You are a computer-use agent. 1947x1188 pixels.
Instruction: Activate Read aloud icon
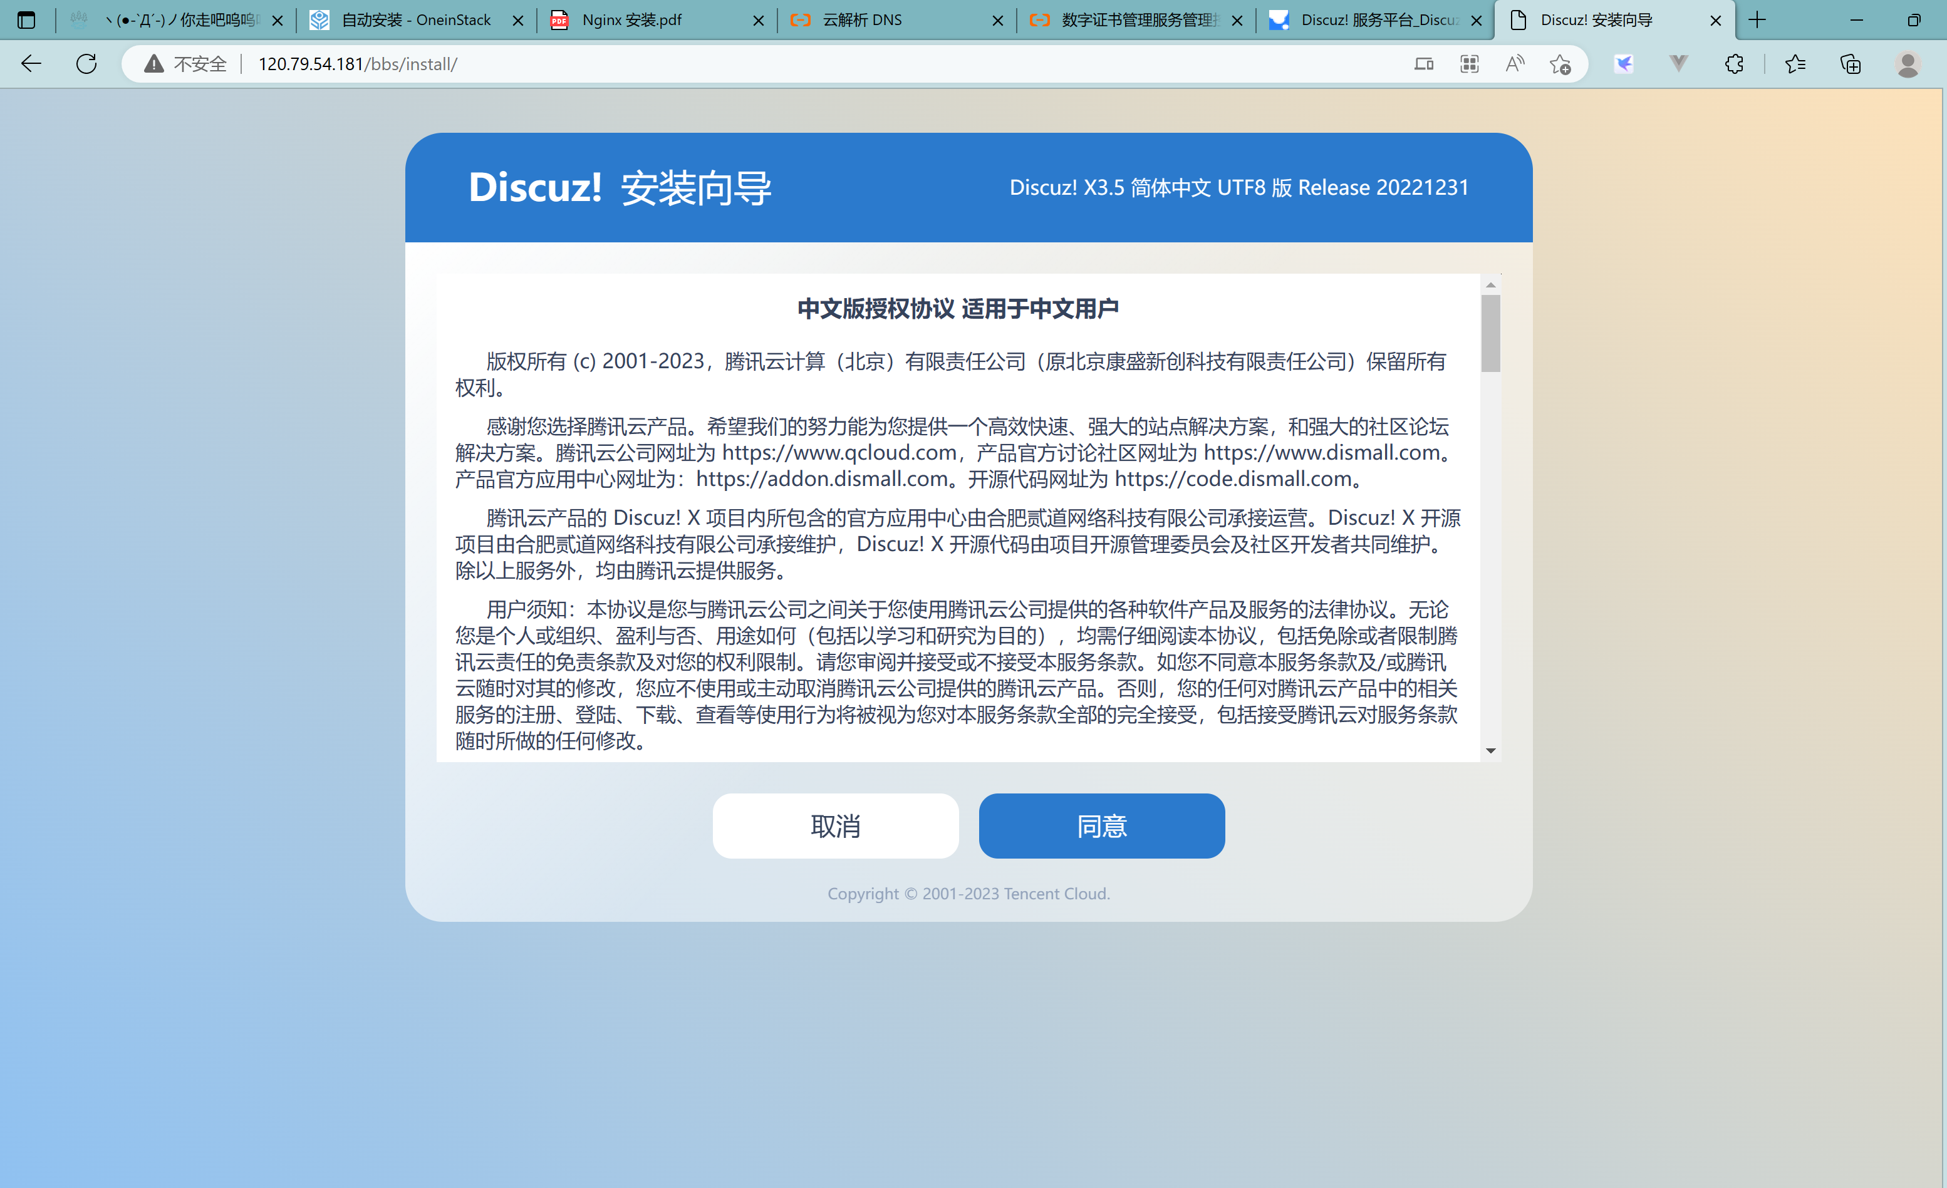[1515, 64]
